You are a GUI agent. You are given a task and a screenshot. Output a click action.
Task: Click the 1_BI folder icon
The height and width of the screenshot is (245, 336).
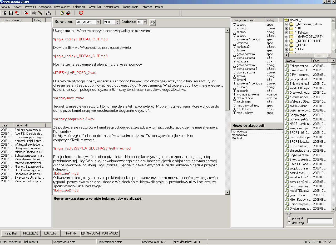pyautogui.click(x=291, y=28)
